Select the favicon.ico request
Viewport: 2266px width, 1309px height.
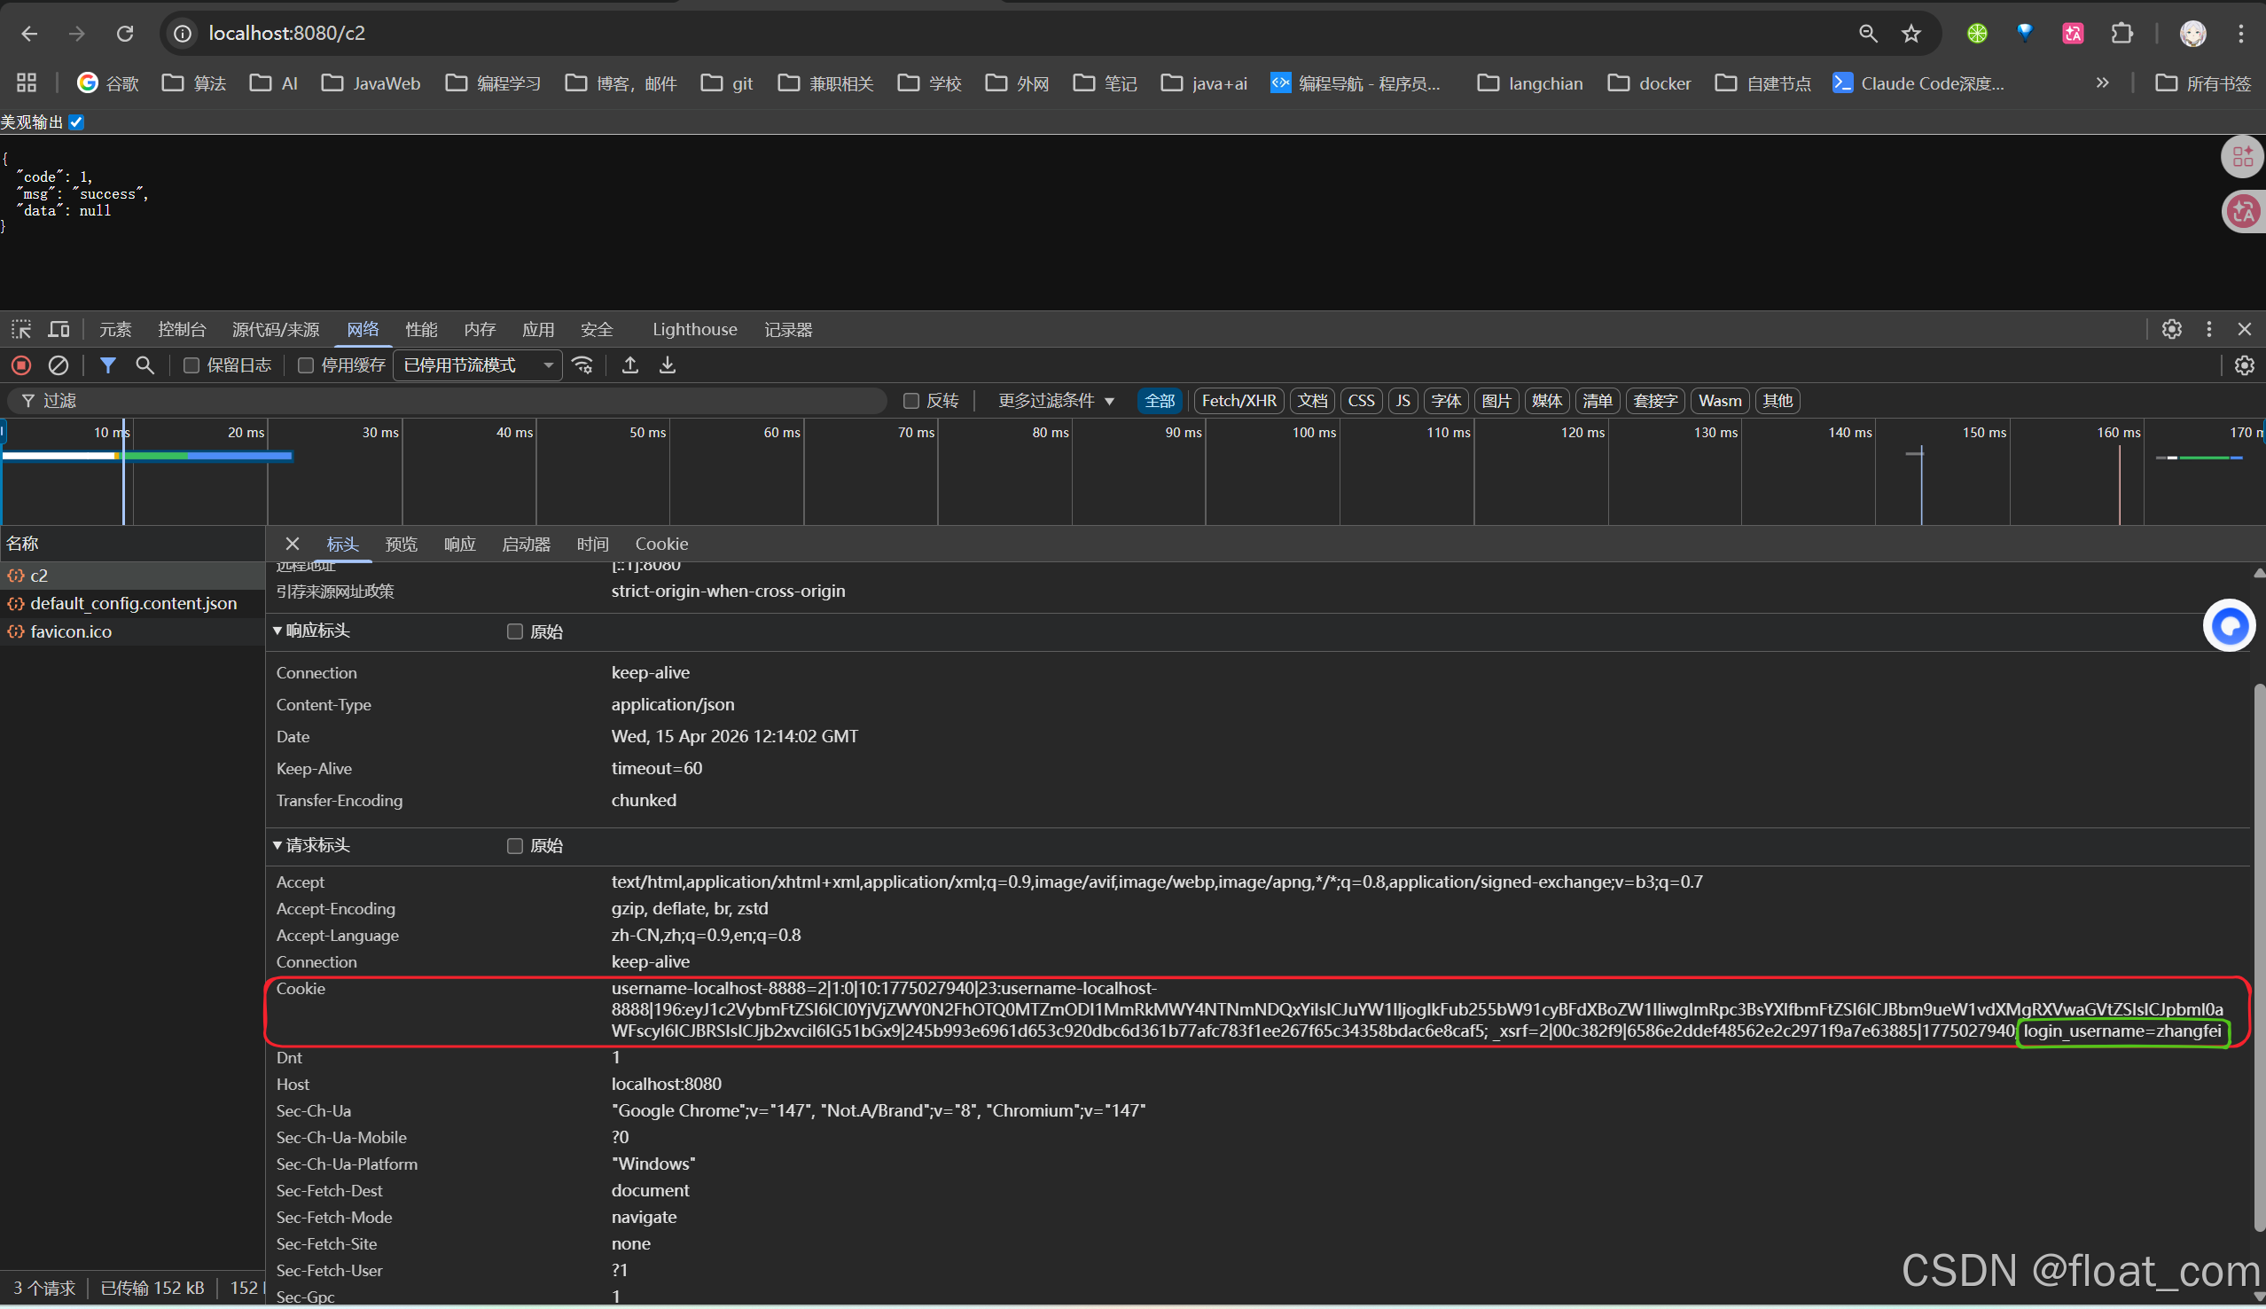click(71, 632)
